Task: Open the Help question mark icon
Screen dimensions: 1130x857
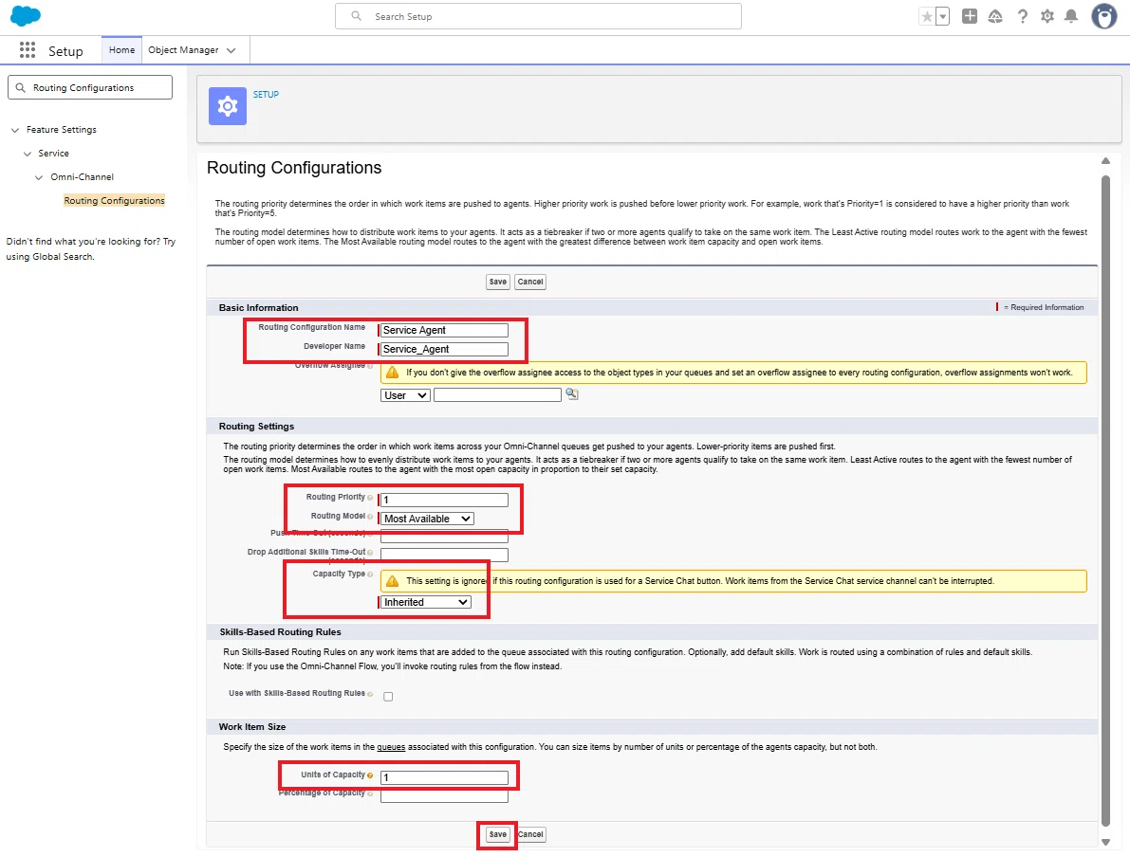Action: 1022,16
